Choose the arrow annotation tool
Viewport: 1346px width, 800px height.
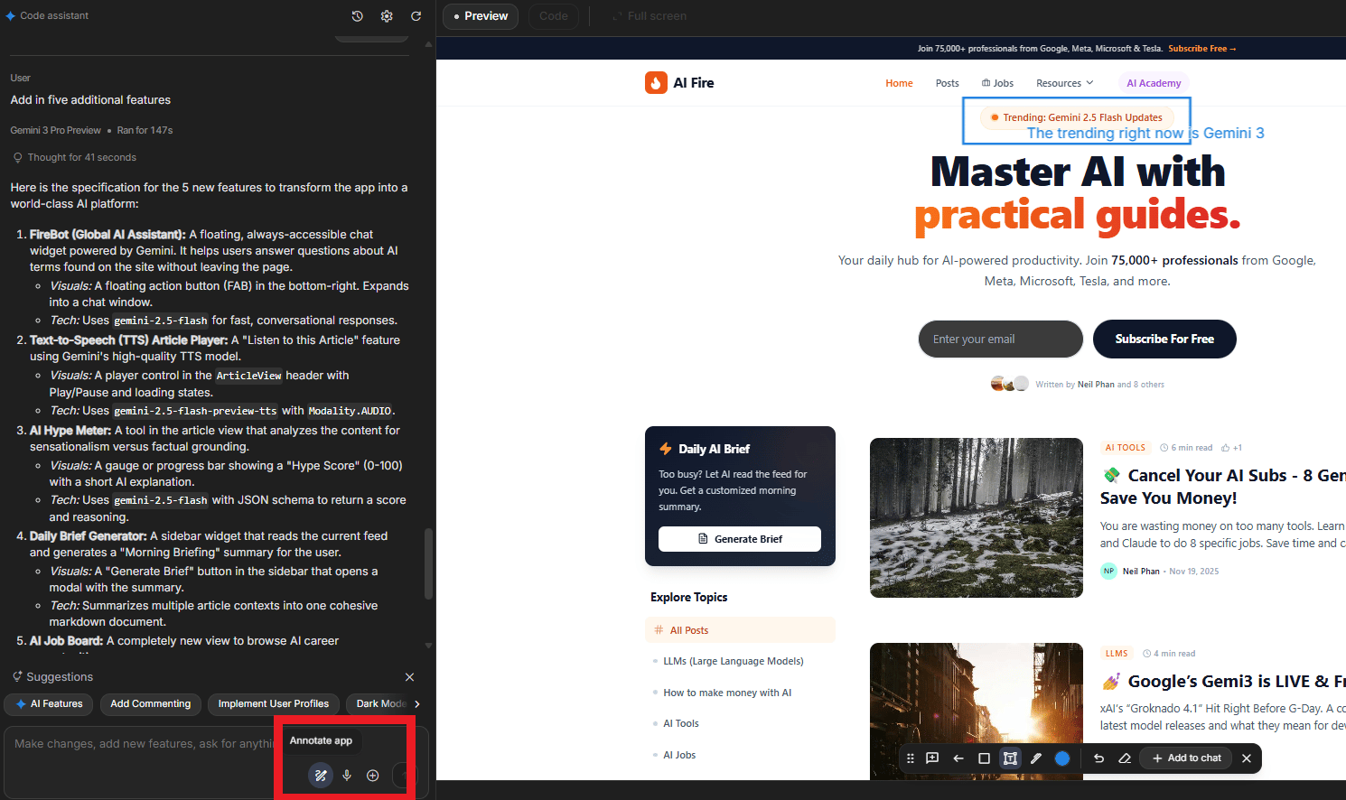[x=958, y=758]
